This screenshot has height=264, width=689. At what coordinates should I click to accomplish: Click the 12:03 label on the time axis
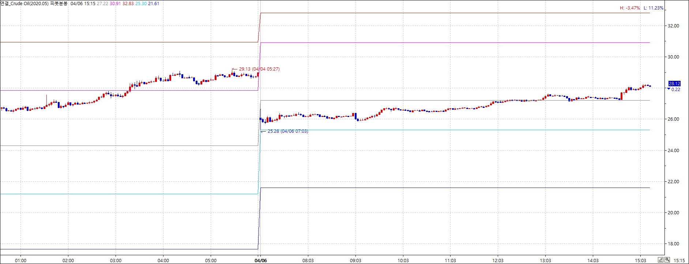click(x=498, y=260)
